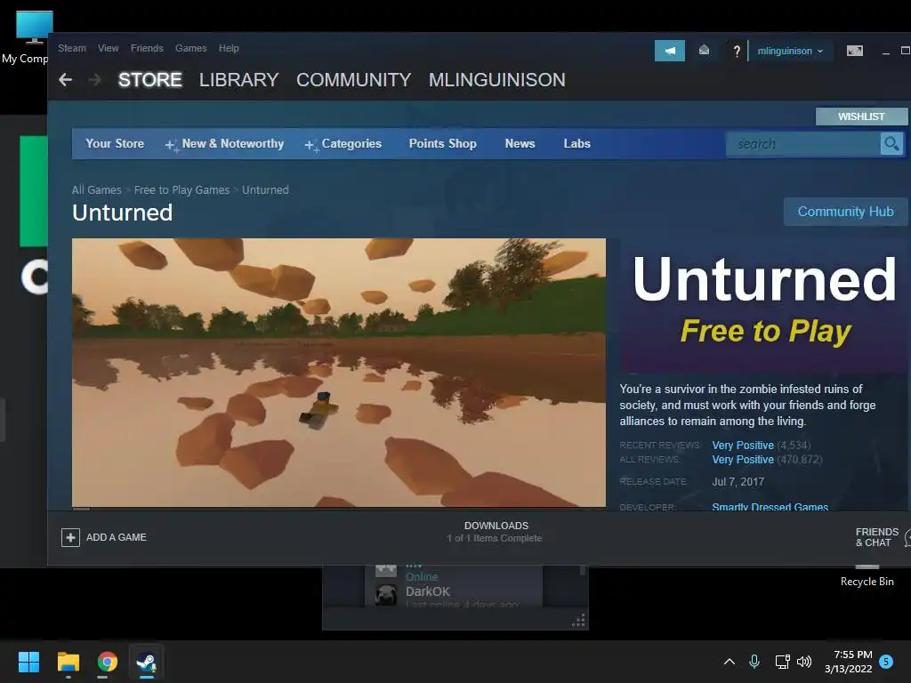Click the Steam help question mark
Viewport: 911px width, 683px height.
click(x=737, y=51)
